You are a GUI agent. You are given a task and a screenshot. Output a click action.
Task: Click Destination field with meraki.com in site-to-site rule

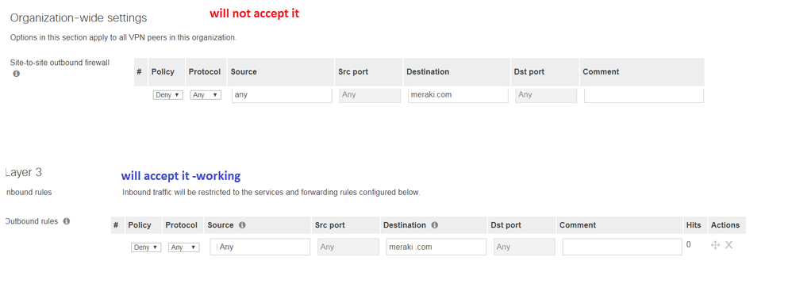click(x=458, y=95)
